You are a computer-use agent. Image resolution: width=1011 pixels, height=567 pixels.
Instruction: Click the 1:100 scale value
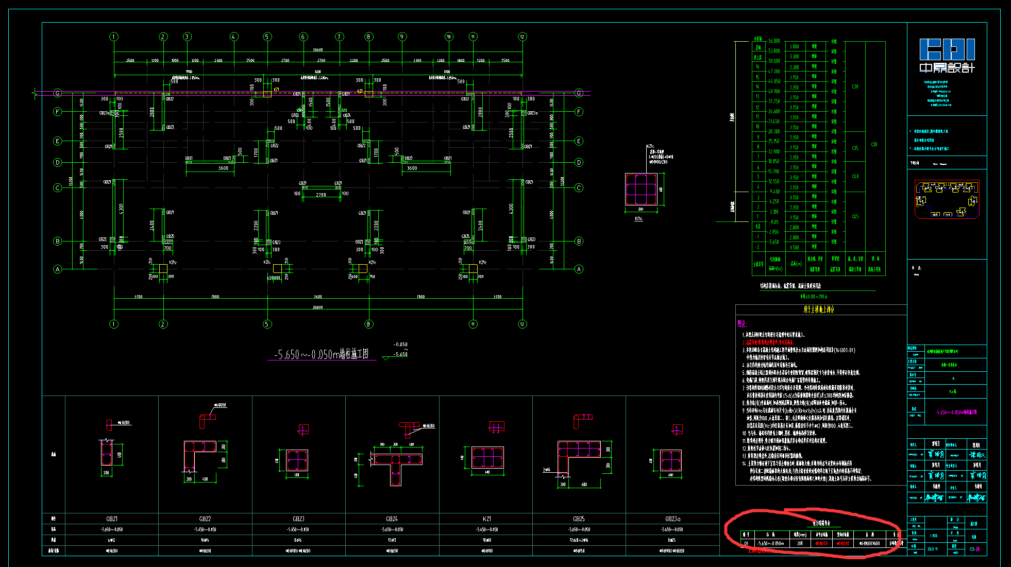coord(934,536)
